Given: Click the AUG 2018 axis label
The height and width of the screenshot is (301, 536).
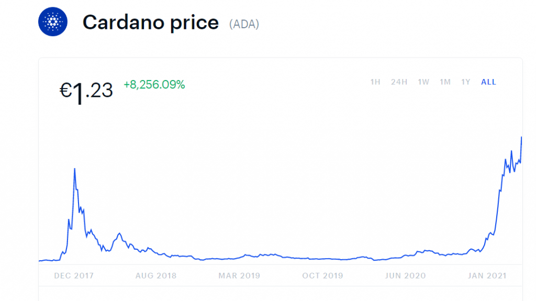Looking at the screenshot, I should [157, 276].
